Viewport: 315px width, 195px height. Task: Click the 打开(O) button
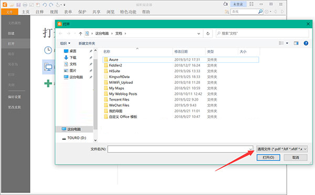click(x=268, y=157)
